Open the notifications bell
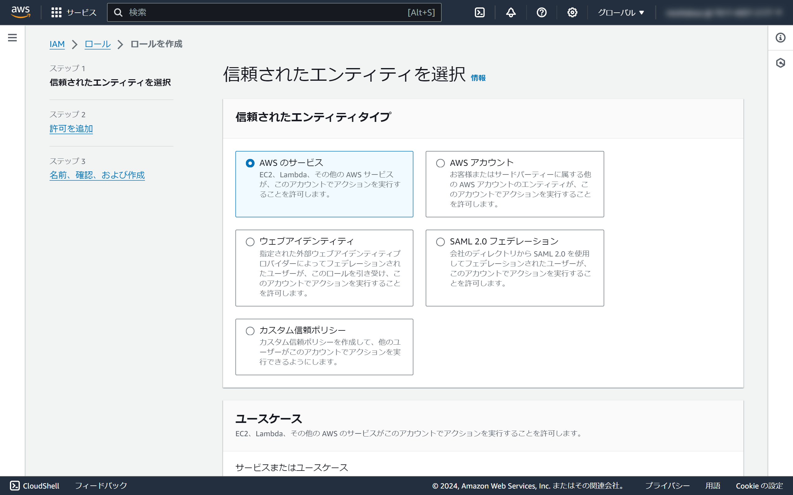The width and height of the screenshot is (793, 495). pyautogui.click(x=510, y=12)
